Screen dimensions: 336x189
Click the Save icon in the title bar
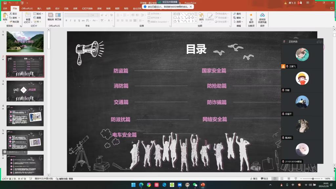click(x=5, y=3)
